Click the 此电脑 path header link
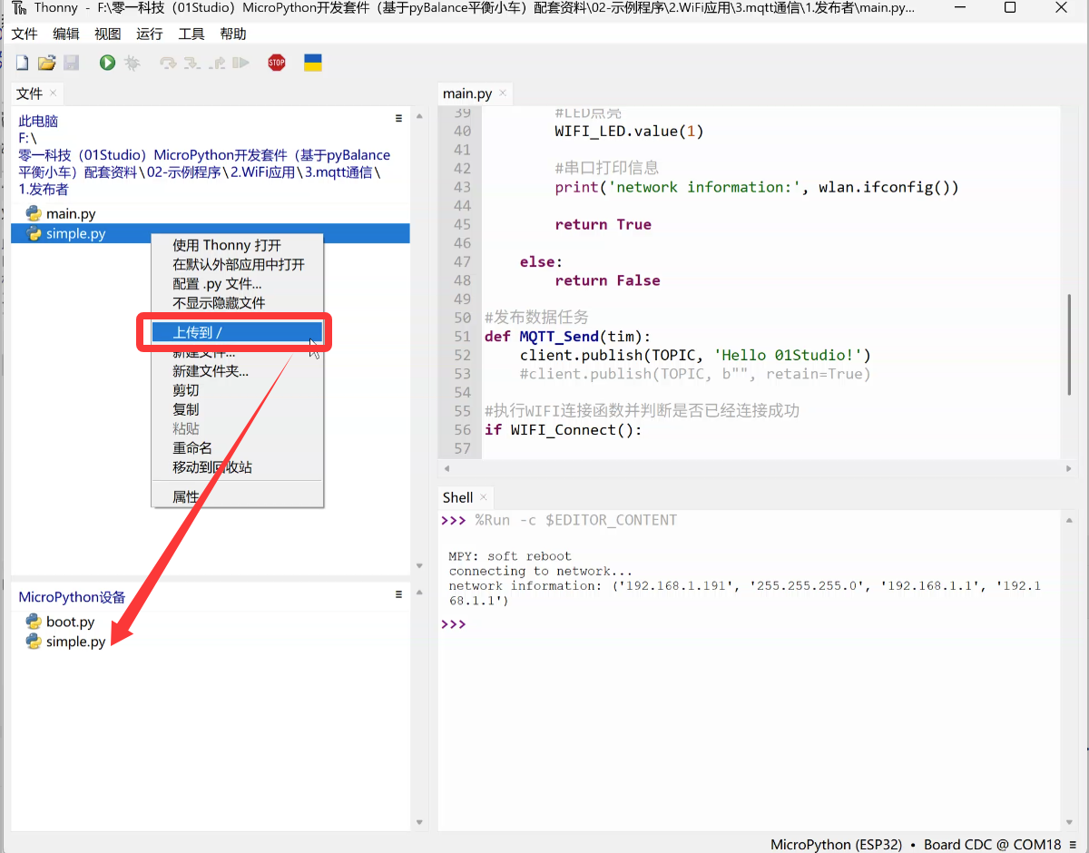Viewport: 1089px width, 853px height. [38, 121]
